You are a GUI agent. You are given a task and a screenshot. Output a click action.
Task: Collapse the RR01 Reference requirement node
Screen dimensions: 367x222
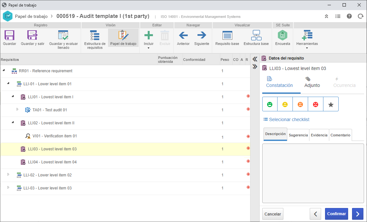click(x=4, y=70)
